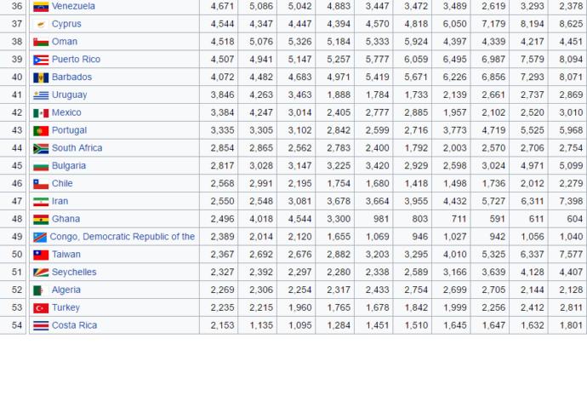Click the Uruguay flag icon
Viewport: 587px width, 419px height.
click(41, 95)
